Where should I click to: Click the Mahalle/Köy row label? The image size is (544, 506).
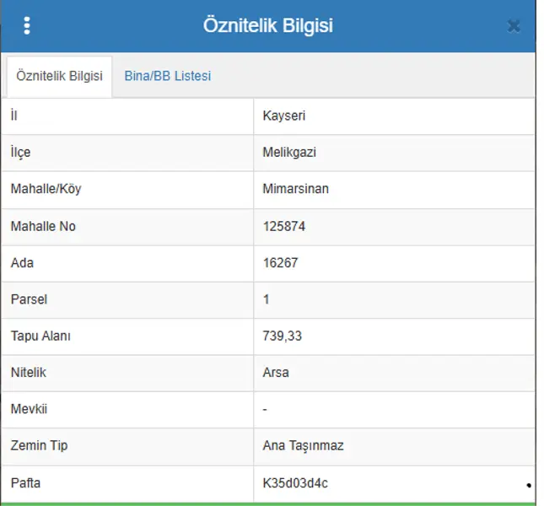[x=46, y=189]
